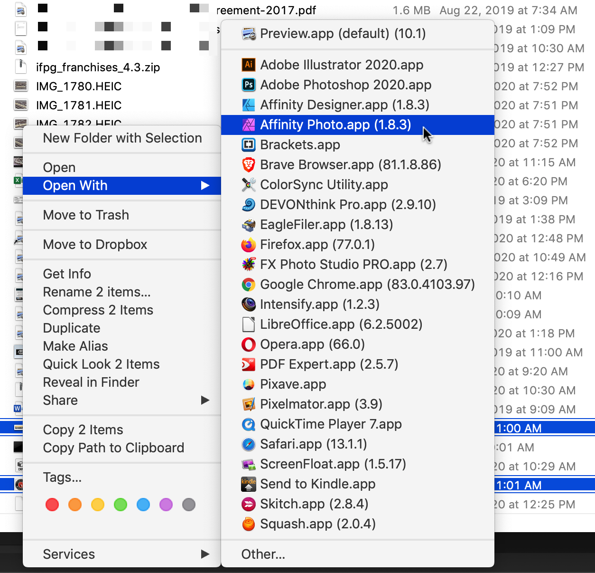Image resolution: width=595 pixels, height=573 pixels.
Task: Click New Folder with Selection
Action: click(122, 138)
